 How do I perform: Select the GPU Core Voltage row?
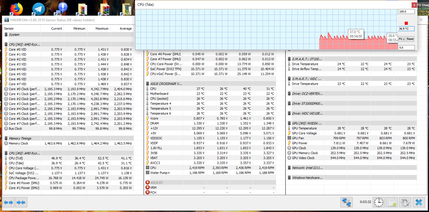(x=351, y=133)
